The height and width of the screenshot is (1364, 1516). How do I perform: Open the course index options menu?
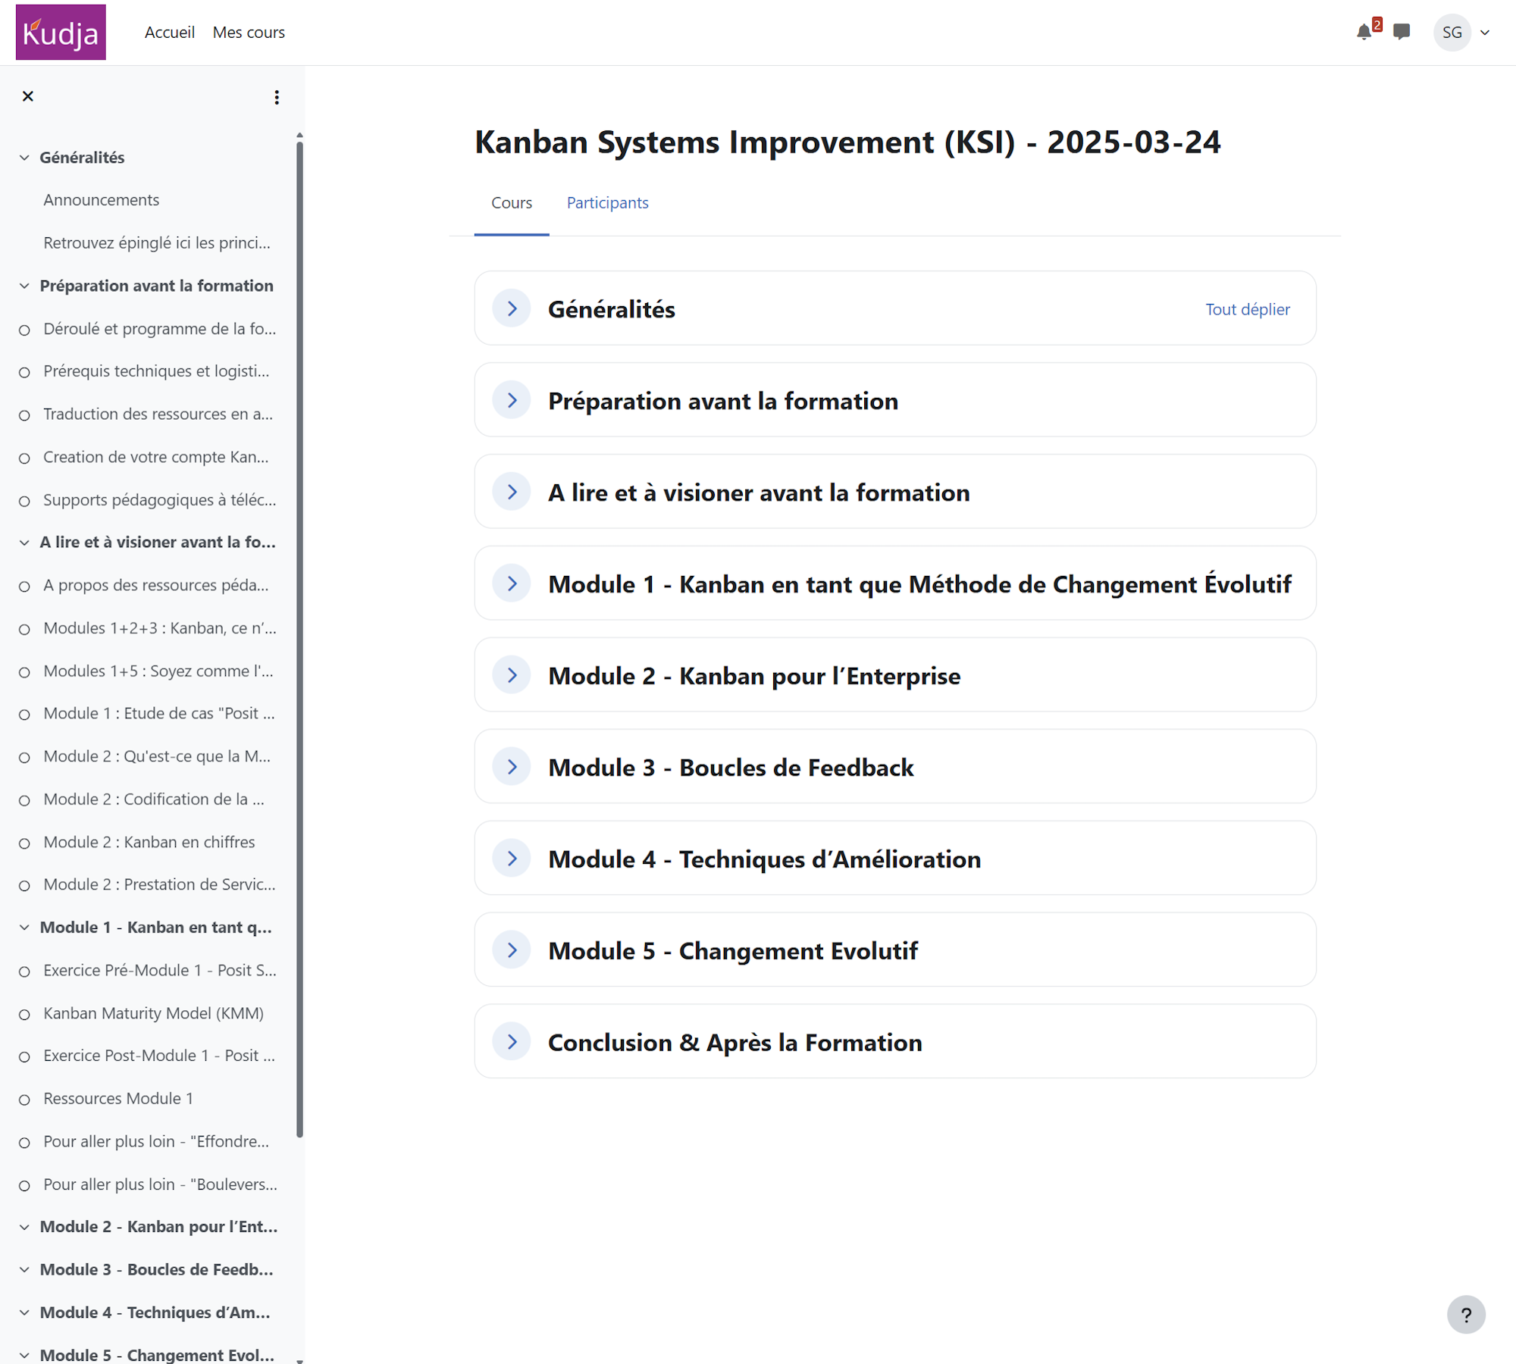point(277,97)
